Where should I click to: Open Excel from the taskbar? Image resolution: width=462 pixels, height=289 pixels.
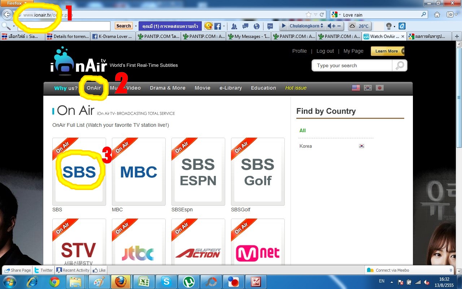[x=144, y=281]
